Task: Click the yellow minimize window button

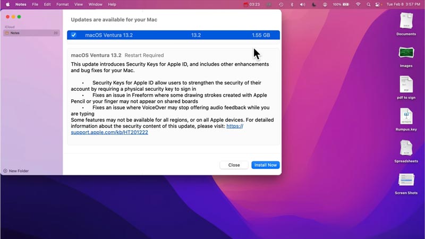Action: coord(13,17)
